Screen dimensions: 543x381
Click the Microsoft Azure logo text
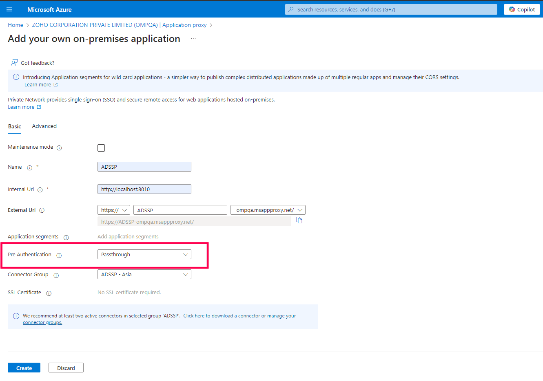[x=49, y=9]
